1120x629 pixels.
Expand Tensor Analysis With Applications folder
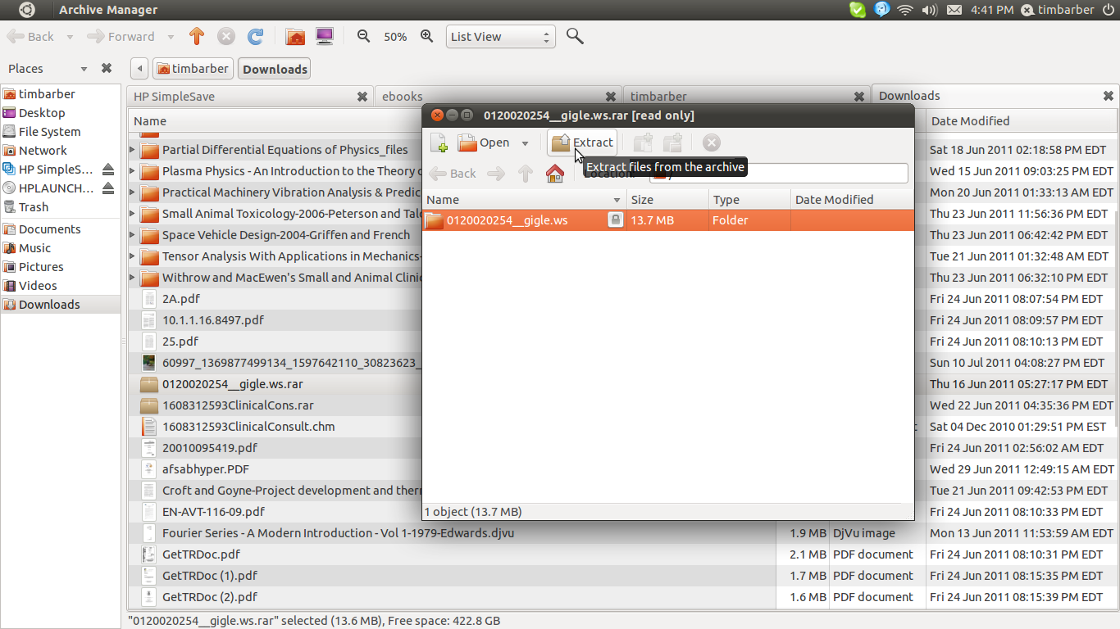[x=132, y=256]
